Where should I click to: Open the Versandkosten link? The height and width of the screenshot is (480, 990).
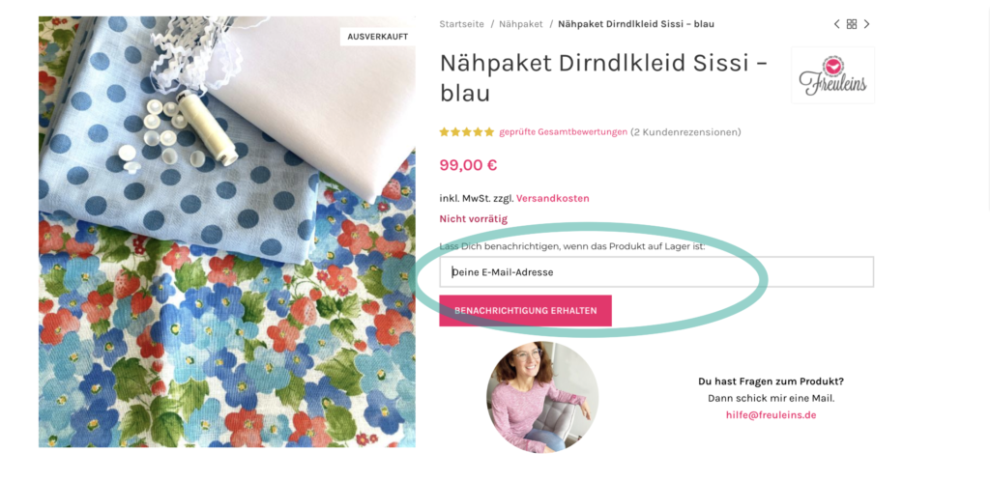click(x=552, y=198)
